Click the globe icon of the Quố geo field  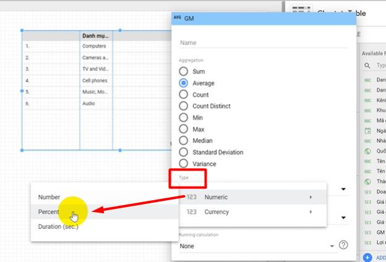tap(367, 151)
